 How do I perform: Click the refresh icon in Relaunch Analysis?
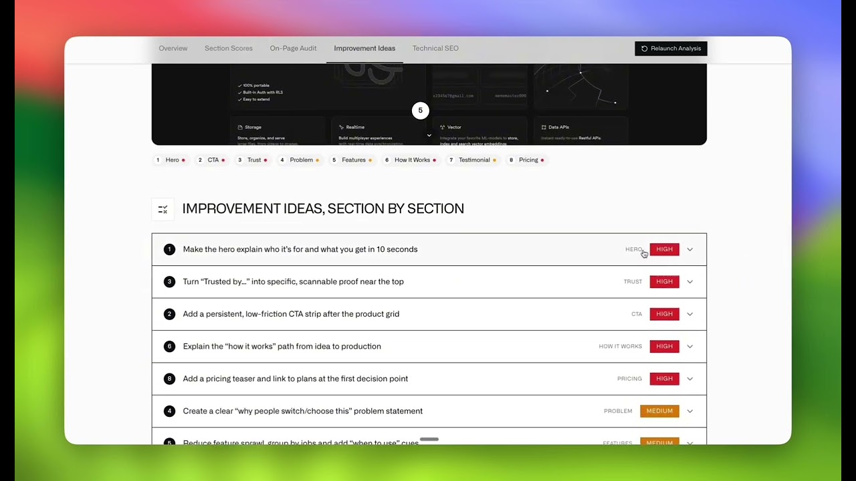(645, 48)
